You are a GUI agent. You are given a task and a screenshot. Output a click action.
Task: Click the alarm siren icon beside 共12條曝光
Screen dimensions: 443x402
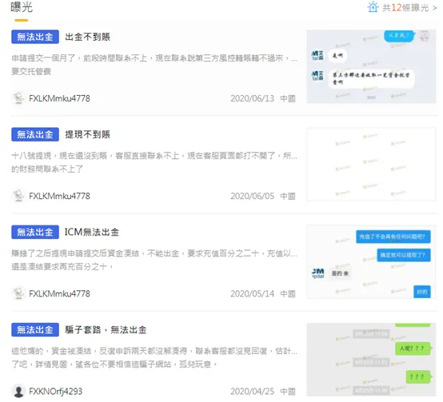373,6
